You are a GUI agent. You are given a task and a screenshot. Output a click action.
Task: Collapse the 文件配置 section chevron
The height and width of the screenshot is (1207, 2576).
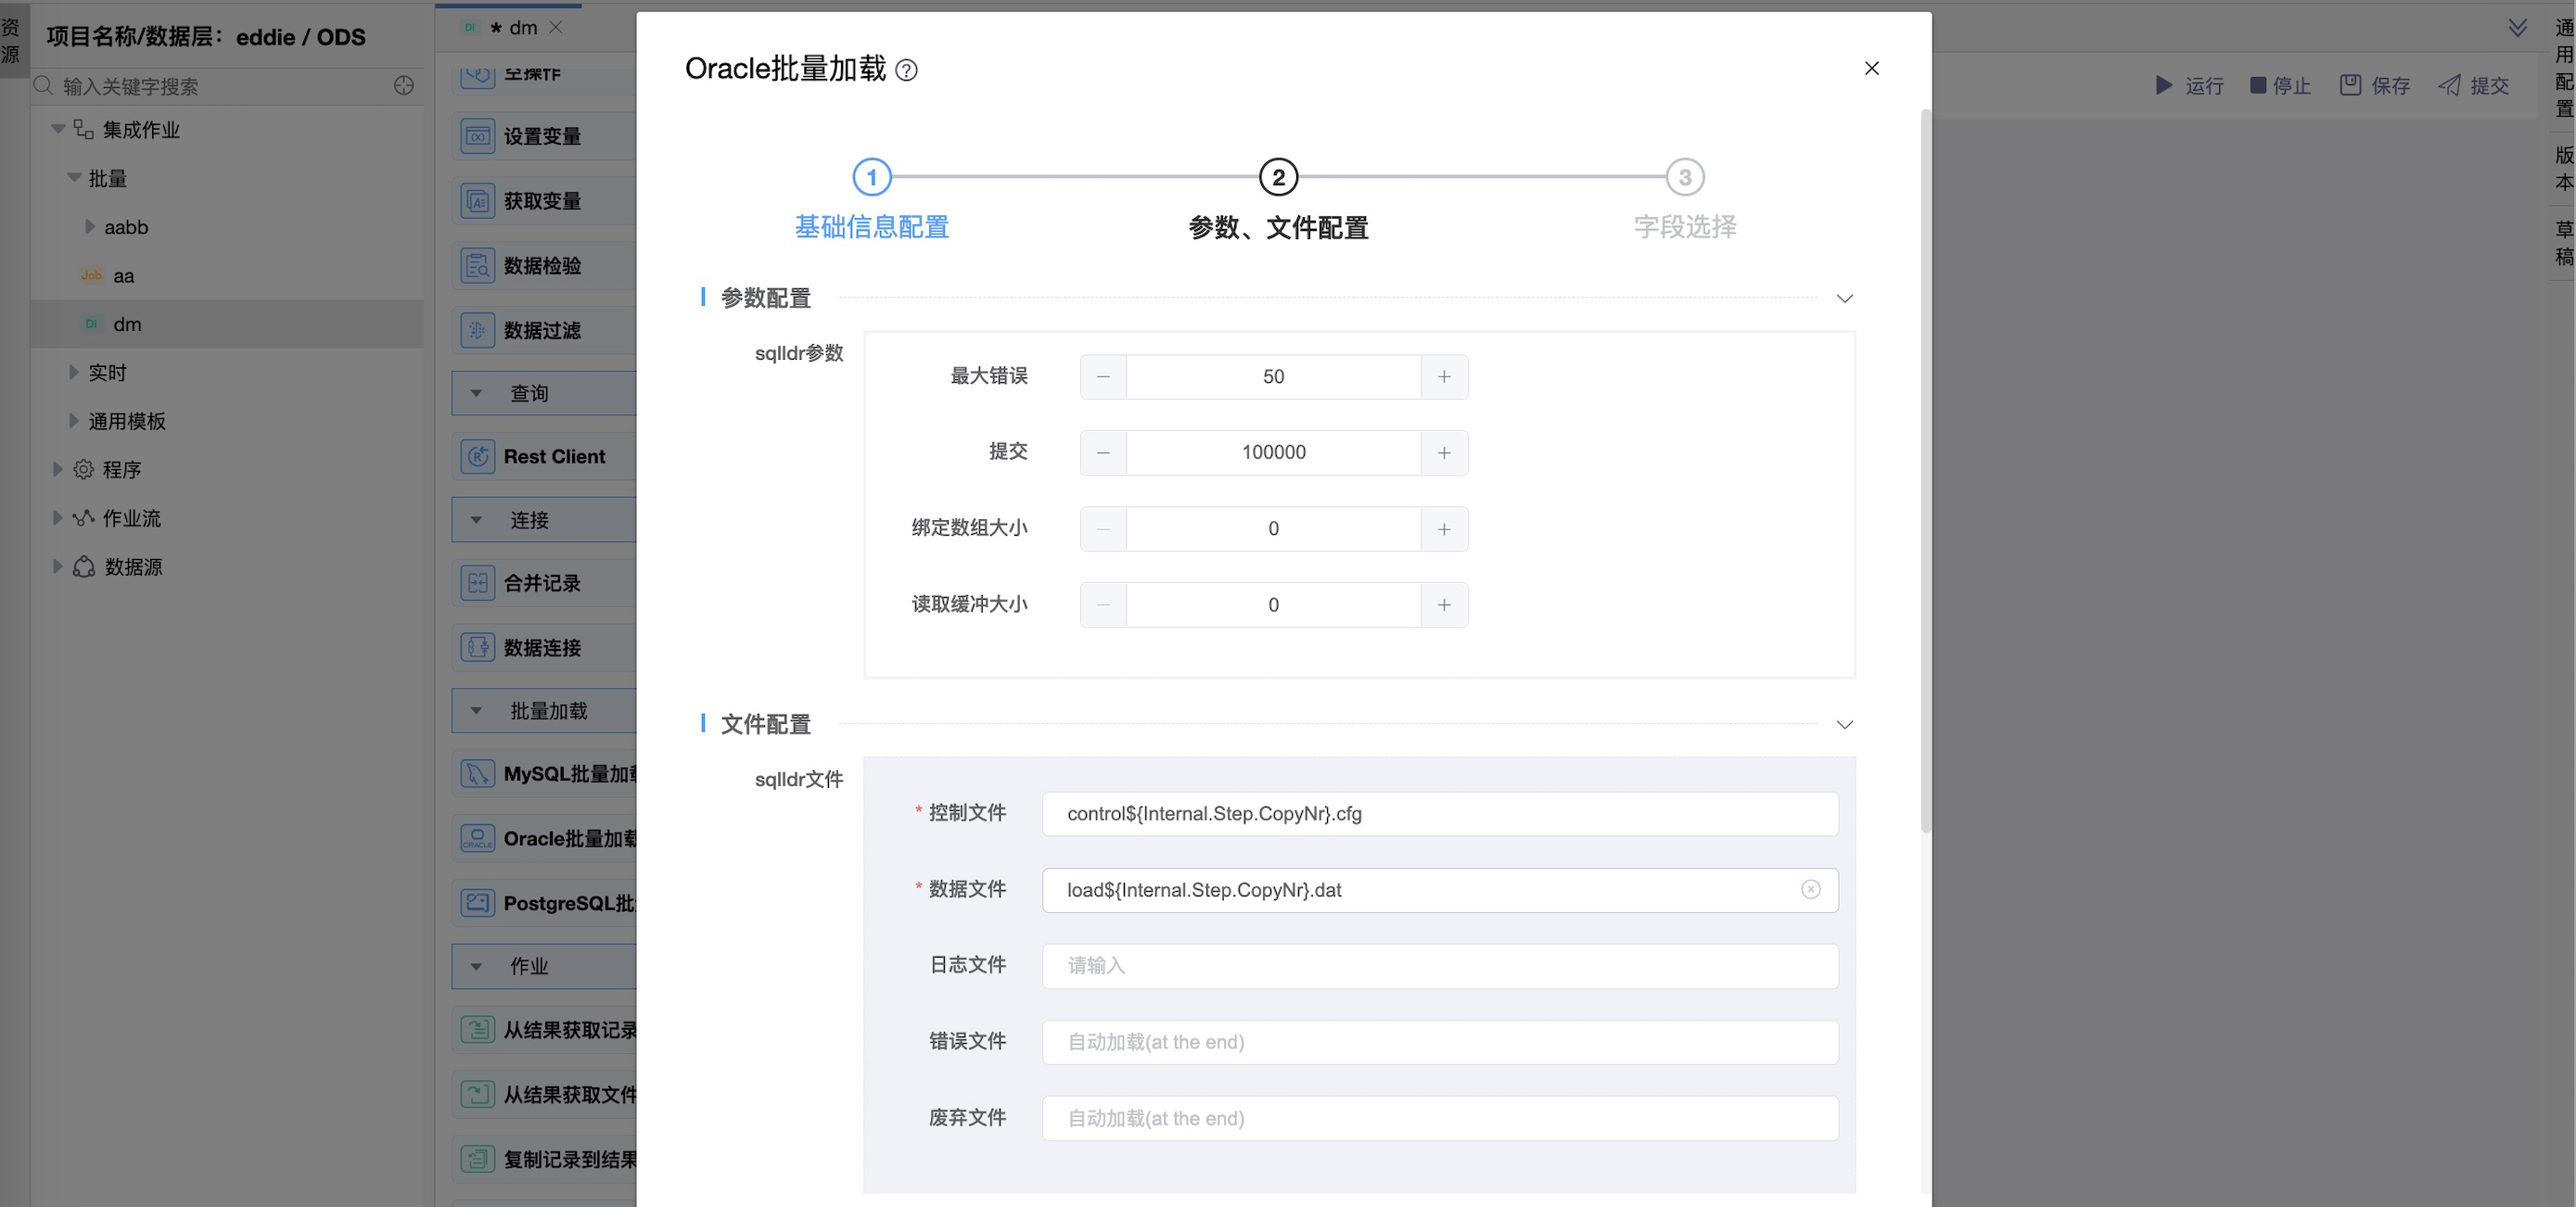pos(1844,725)
